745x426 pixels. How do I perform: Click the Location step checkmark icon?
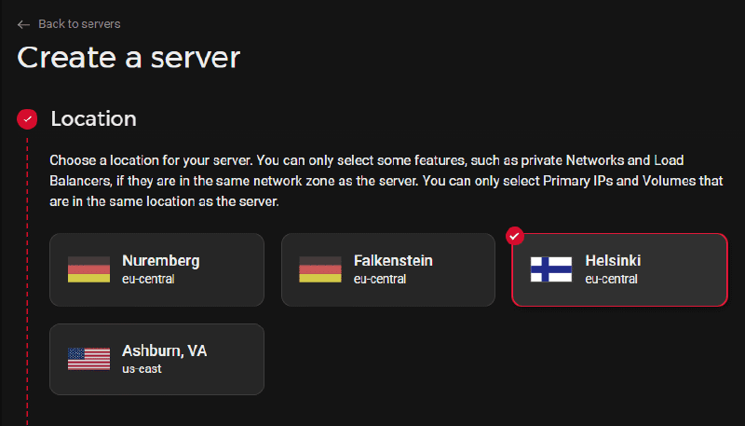27,119
